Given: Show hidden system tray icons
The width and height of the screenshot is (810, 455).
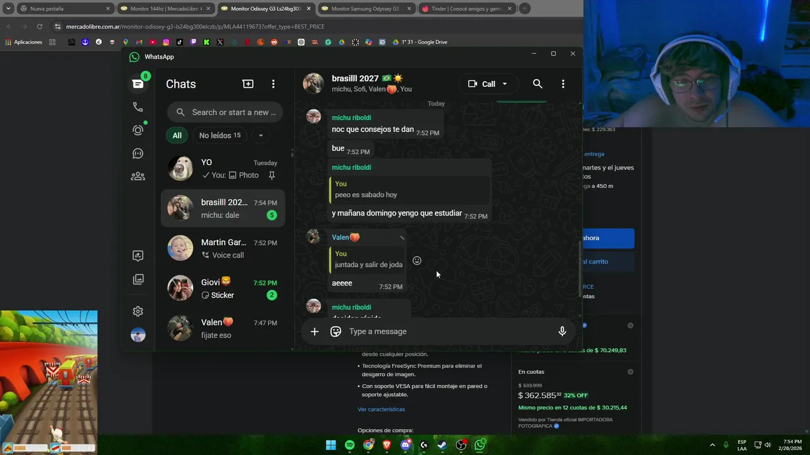Looking at the screenshot, I should tap(713, 445).
